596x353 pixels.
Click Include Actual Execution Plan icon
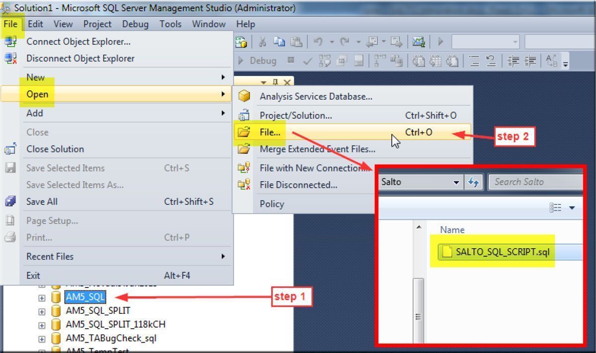tap(380, 61)
